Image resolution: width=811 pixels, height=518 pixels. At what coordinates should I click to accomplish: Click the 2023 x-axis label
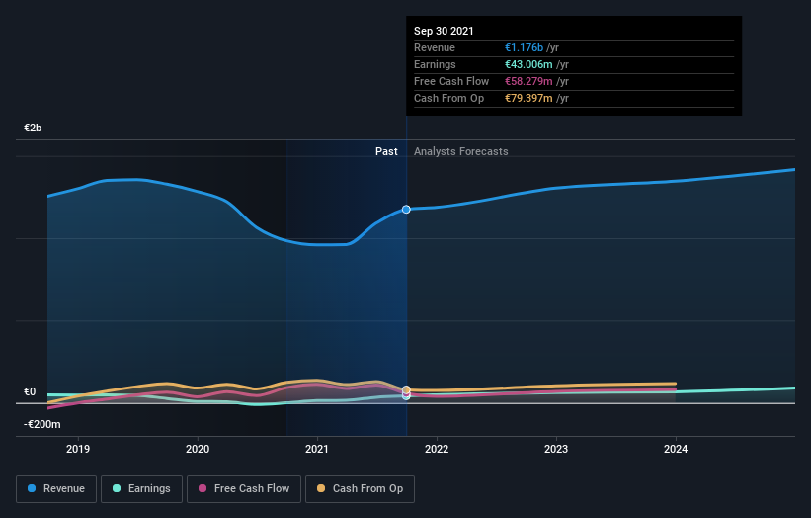pos(556,449)
